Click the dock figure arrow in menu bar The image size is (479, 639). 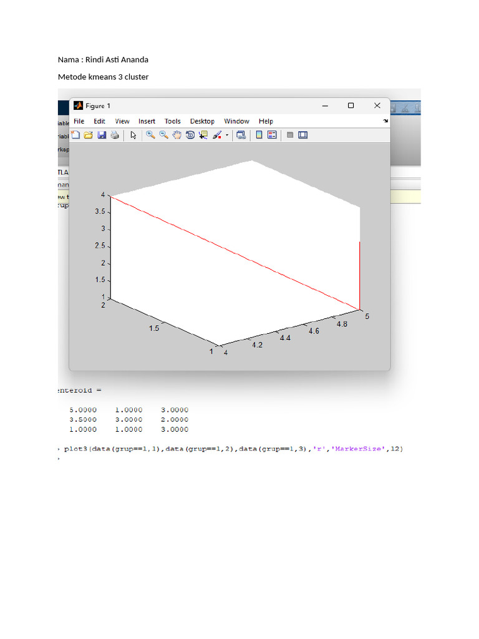[x=385, y=121]
